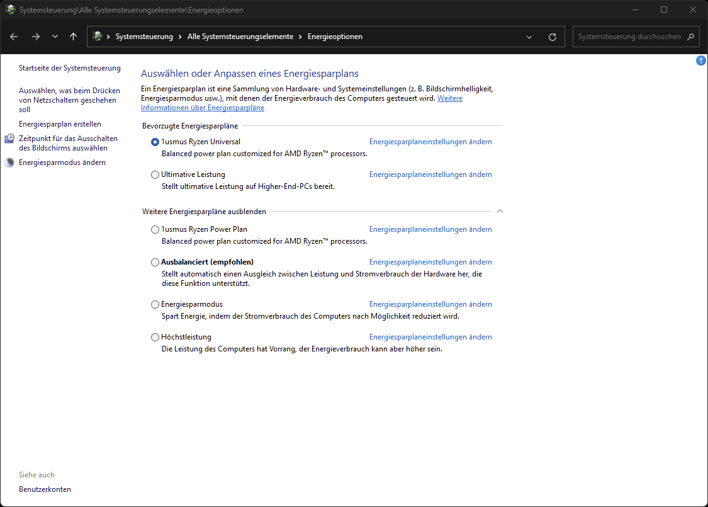Image resolution: width=708 pixels, height=507 pixels.
Task: Close the Energieoptionen window
Action: (693, 9)
